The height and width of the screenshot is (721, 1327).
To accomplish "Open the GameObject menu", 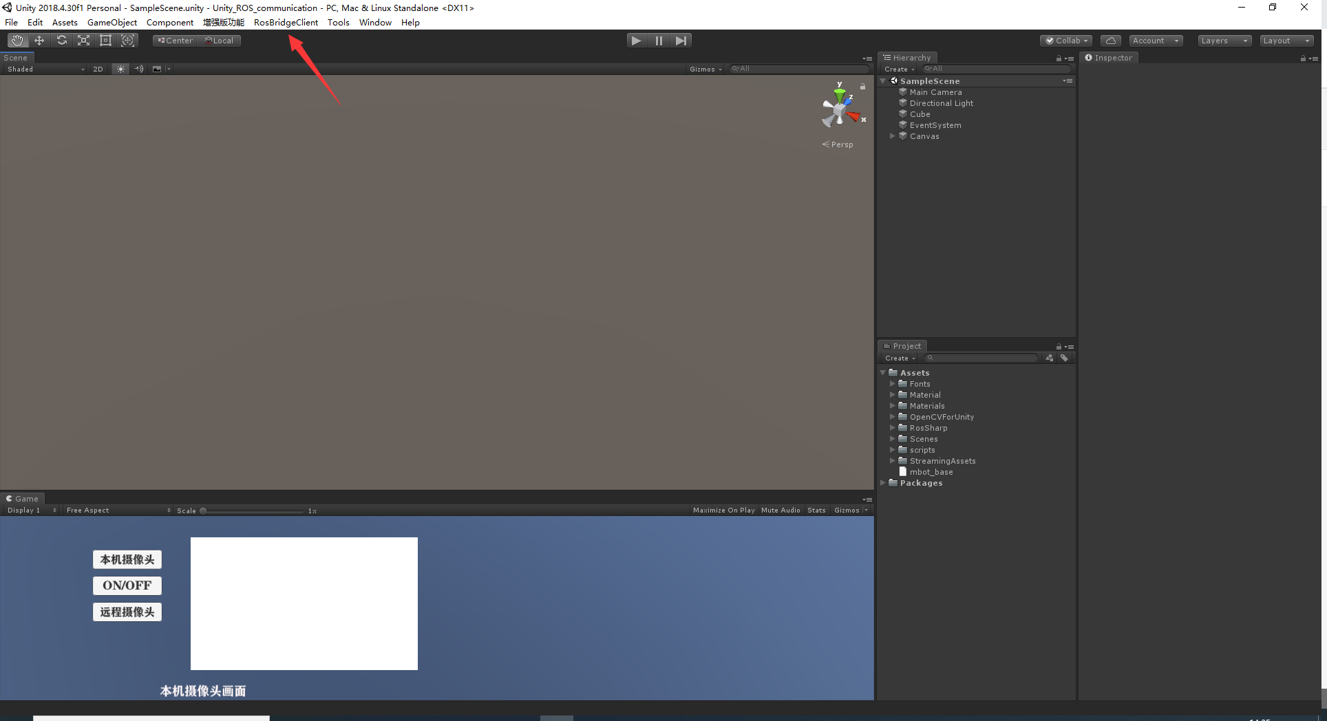I will click(112, 22).
